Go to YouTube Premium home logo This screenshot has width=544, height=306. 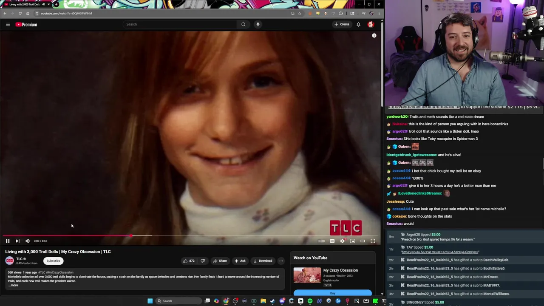pos(26,24)
